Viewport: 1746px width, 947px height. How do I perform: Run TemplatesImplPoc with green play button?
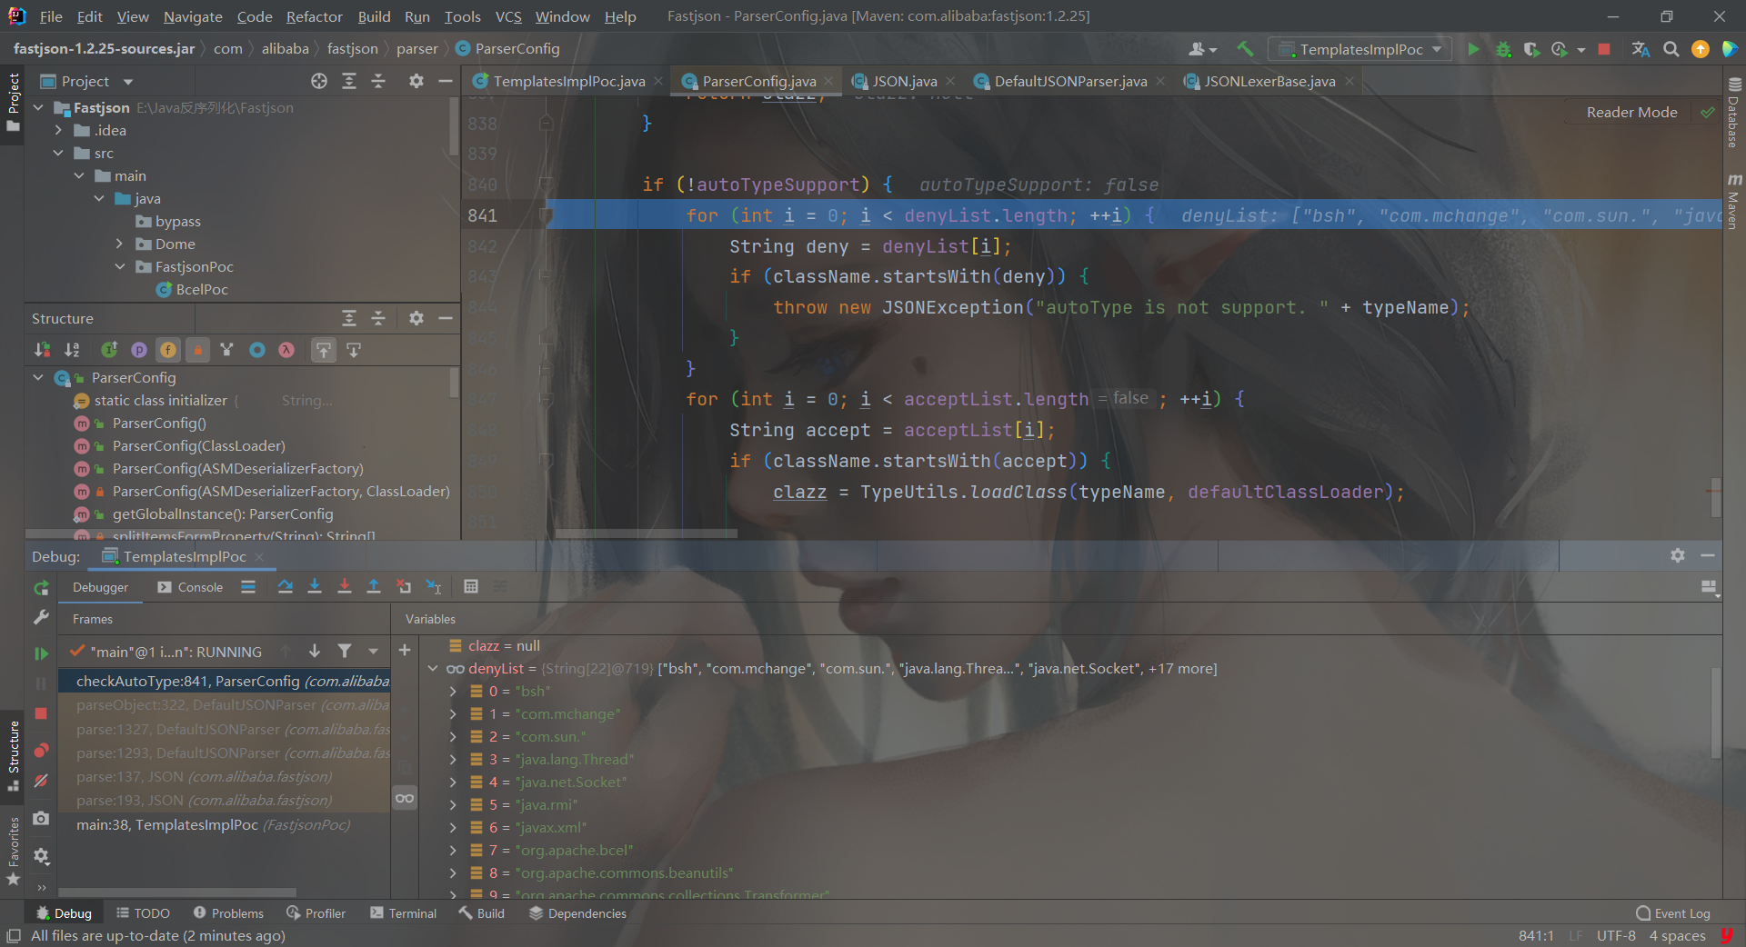1473,49
